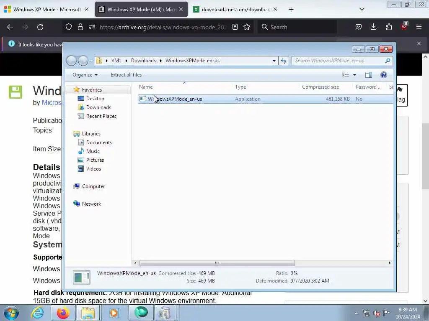Image resolution: width=429 pixels, height=321 pixels.
Task: Open the Organize menu in Explorer
Action: point(85,75)
